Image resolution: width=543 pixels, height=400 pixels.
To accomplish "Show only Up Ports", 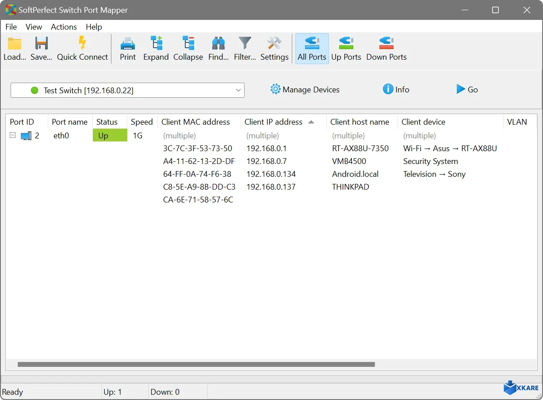I will tap(346, 49).
